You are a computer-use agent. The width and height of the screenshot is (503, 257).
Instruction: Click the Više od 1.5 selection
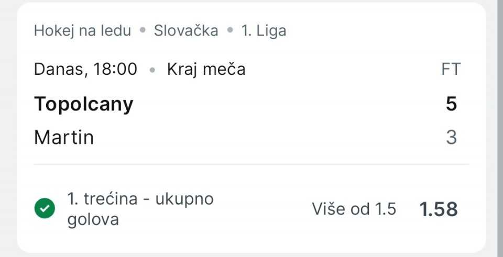coord(354,209)
